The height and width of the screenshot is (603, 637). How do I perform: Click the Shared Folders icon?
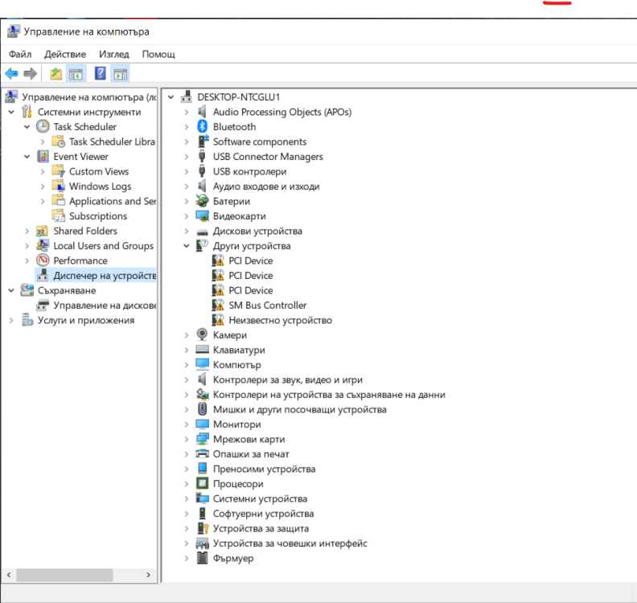[43, 231]
